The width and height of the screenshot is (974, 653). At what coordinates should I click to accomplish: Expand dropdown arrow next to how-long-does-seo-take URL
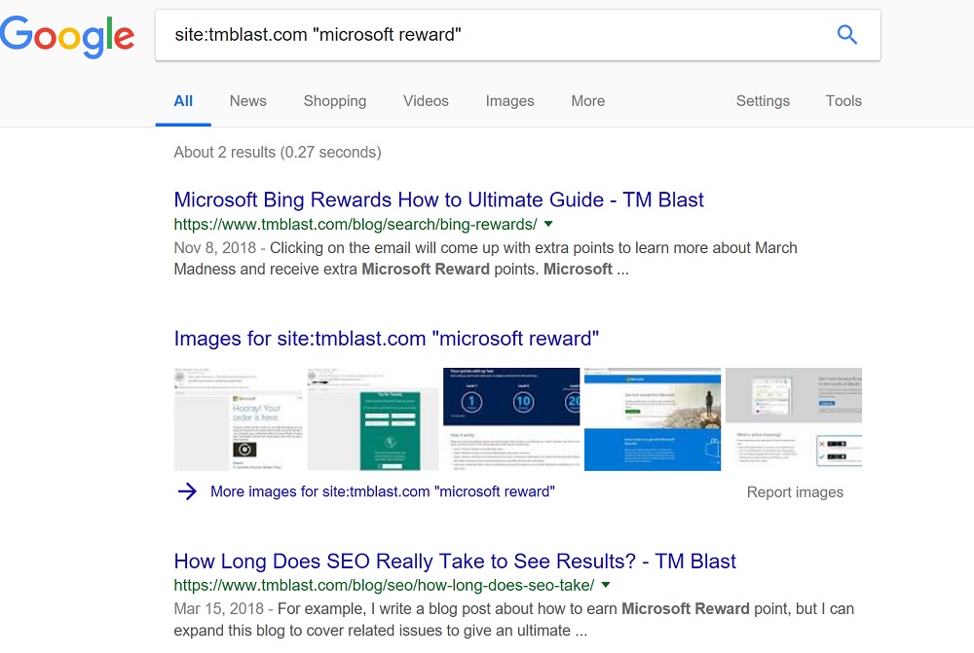(x=606, y=585)
